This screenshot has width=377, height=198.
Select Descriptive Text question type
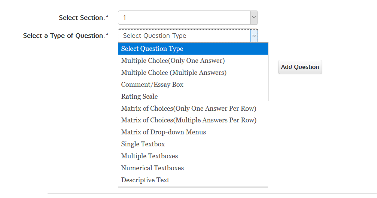[145, 180]
